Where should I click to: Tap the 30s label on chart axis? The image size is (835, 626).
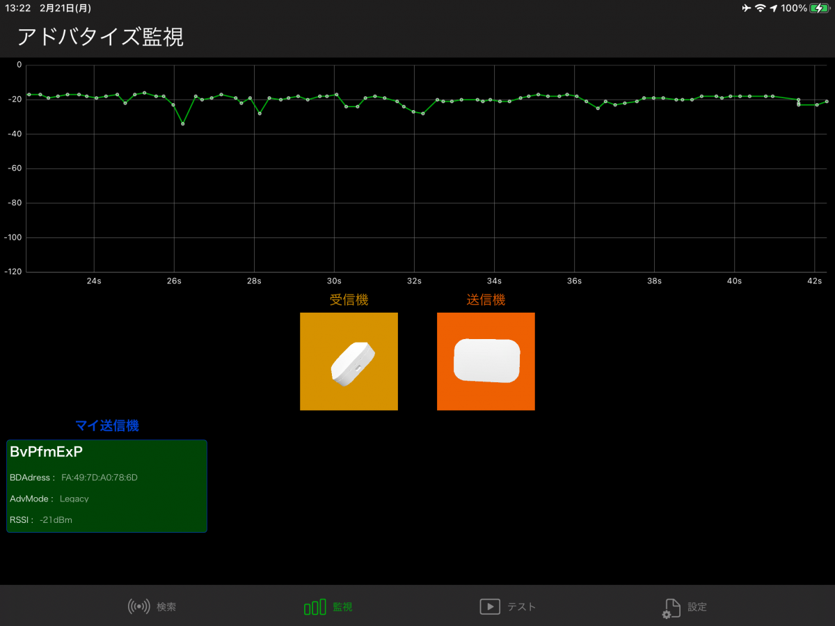coord(334,281)
